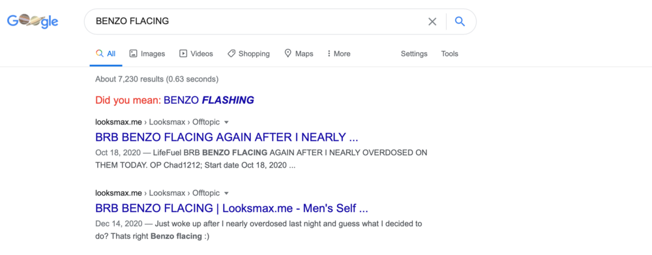Open the Settings menu
The height and width of the screenshot is (255, 652).
414,53
